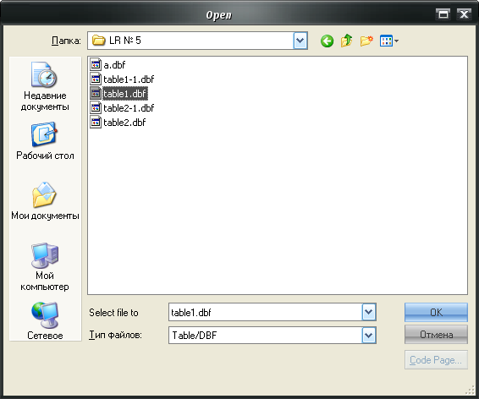
Task: Select the table2-1.dbf file name
Action: [129, 108]
